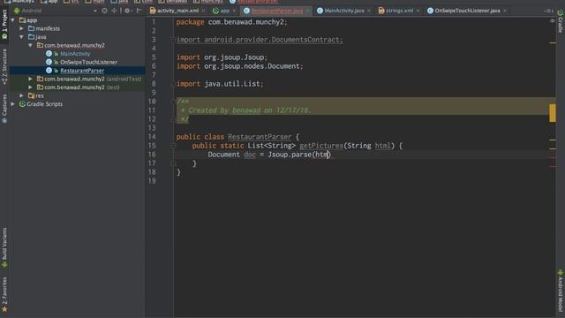Click the scroll from source target icon

104,11
